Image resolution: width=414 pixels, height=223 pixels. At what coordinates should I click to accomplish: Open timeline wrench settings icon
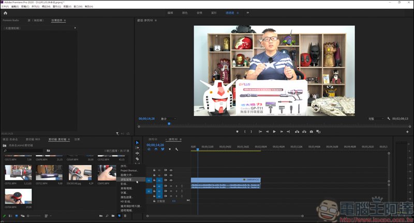176,149
